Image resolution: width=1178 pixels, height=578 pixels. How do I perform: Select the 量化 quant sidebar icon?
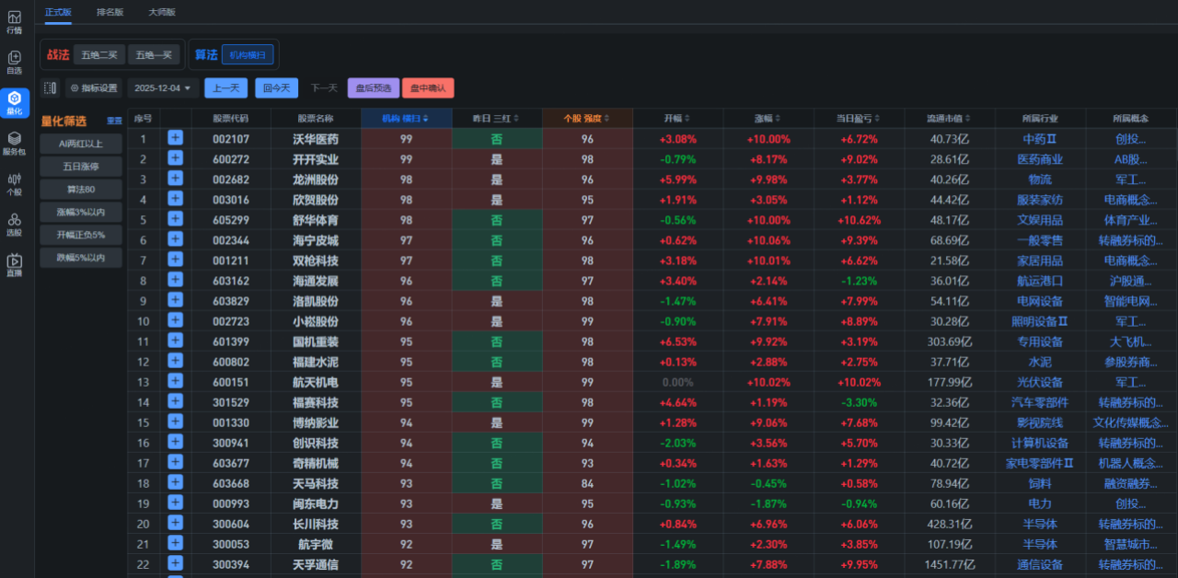[x=14, y=102]
